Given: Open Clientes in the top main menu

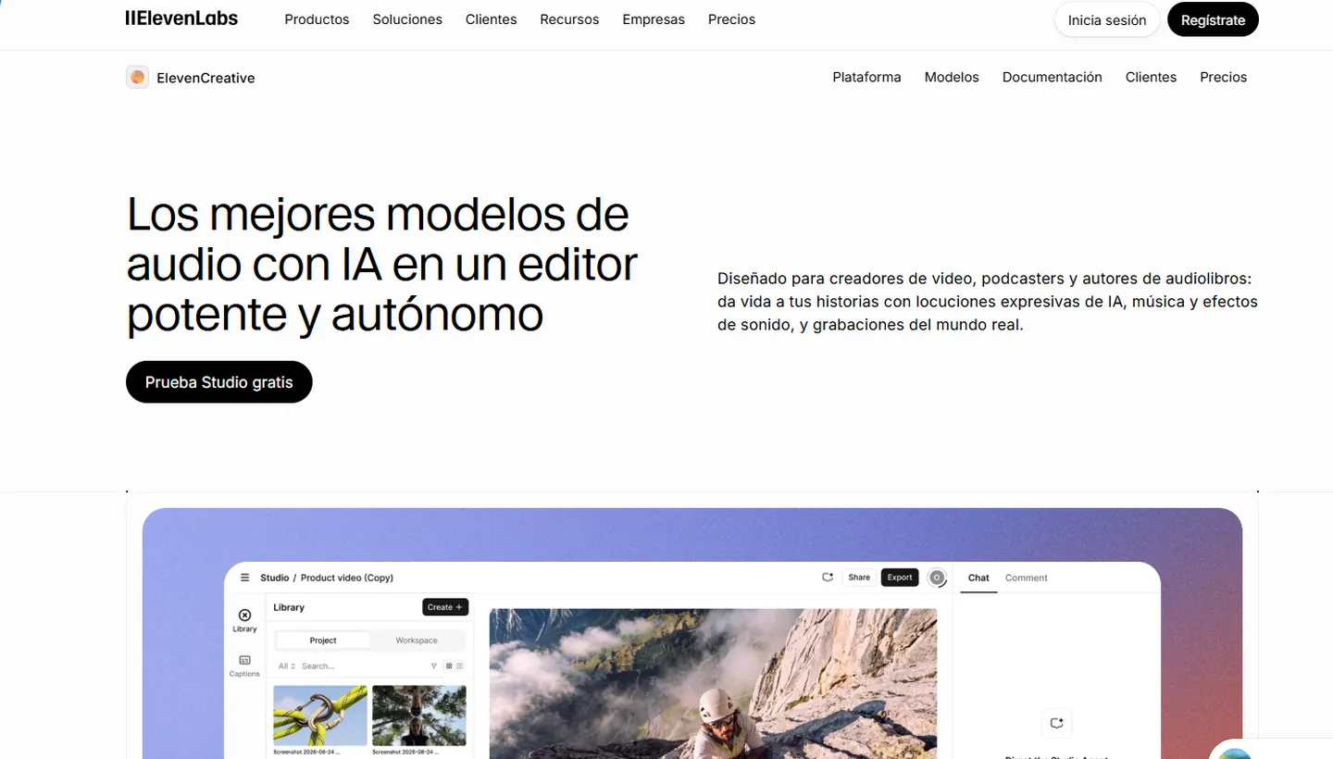Looking at the screenshot, I should point(492,19).
